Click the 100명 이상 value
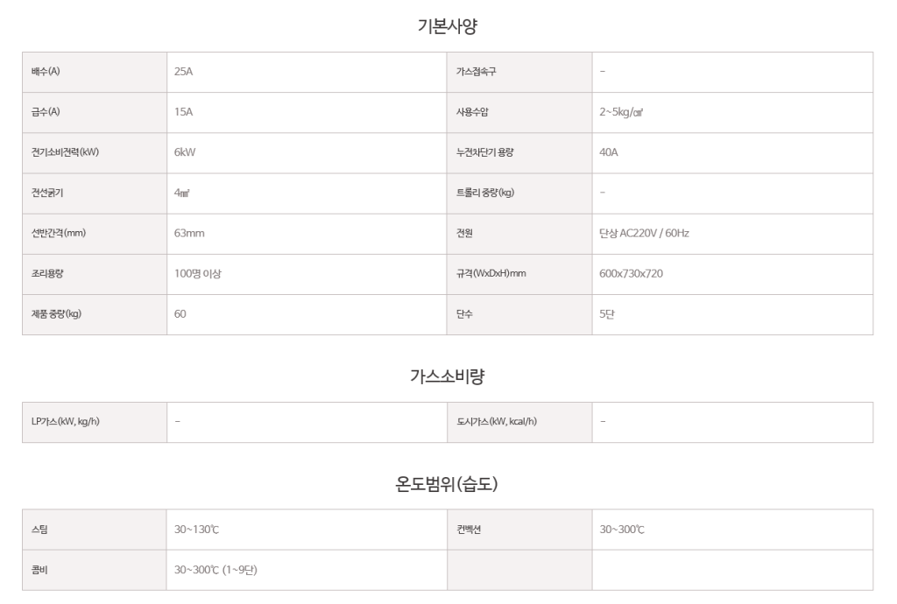 pos(197,274)
